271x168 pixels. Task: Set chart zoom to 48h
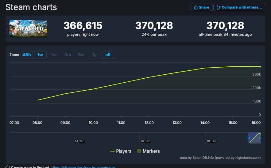[26, 55]
